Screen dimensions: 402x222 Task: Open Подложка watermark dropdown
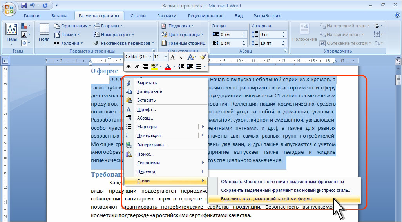(x=177, y=26)
